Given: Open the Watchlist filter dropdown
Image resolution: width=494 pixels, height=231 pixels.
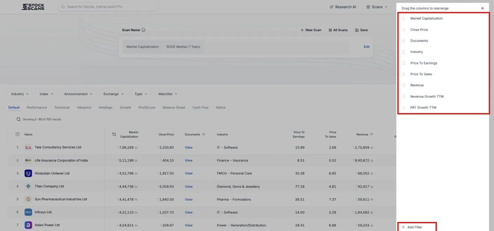Looking at the screenshot, I should (x=167, y=94).
